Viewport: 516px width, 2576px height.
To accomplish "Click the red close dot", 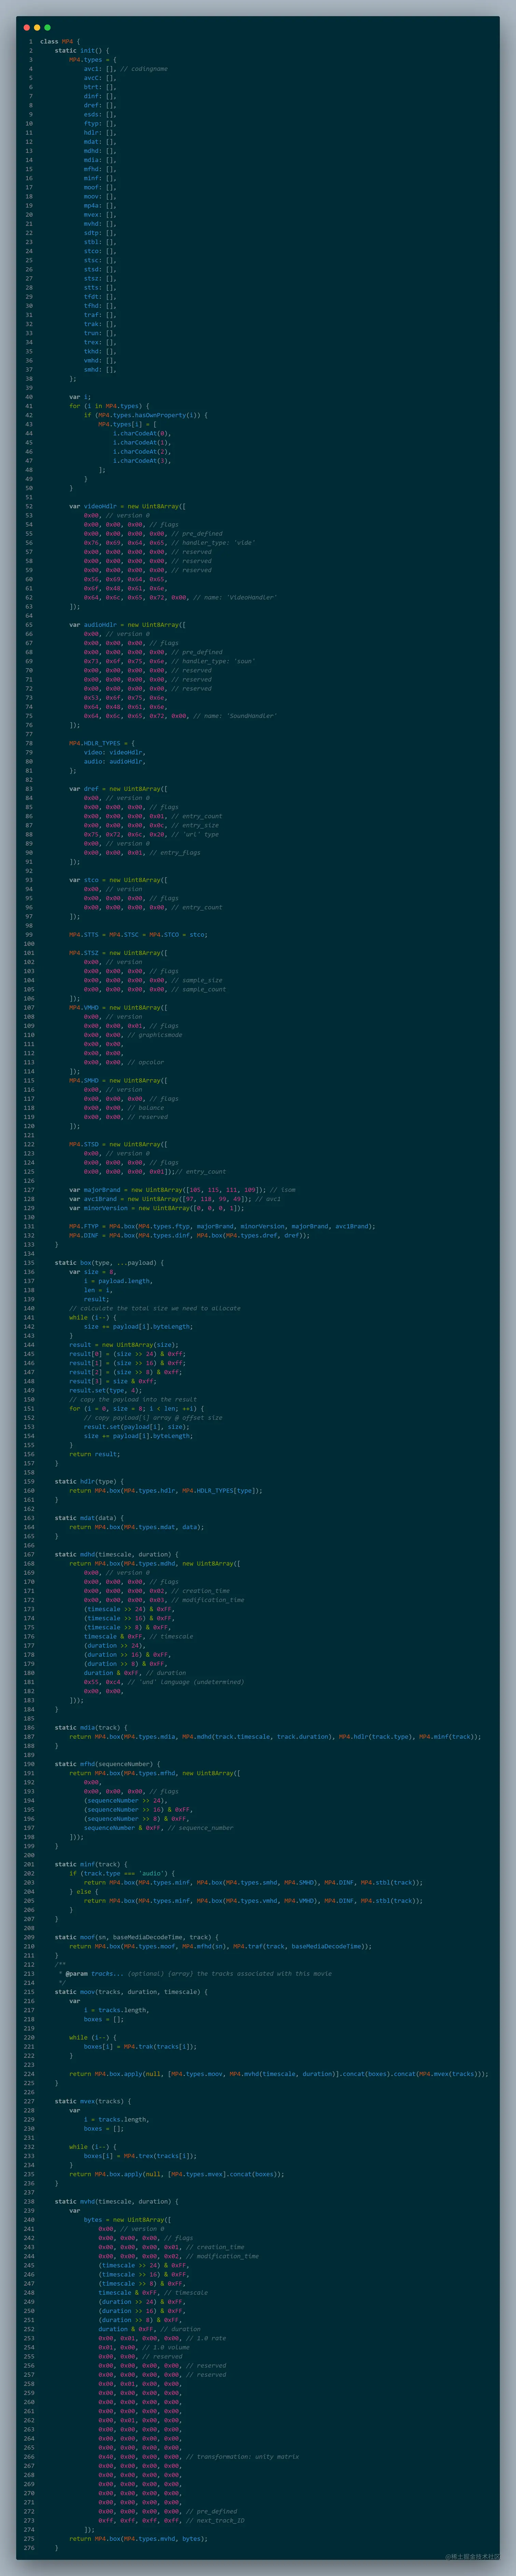I will (x=27, y=27).
